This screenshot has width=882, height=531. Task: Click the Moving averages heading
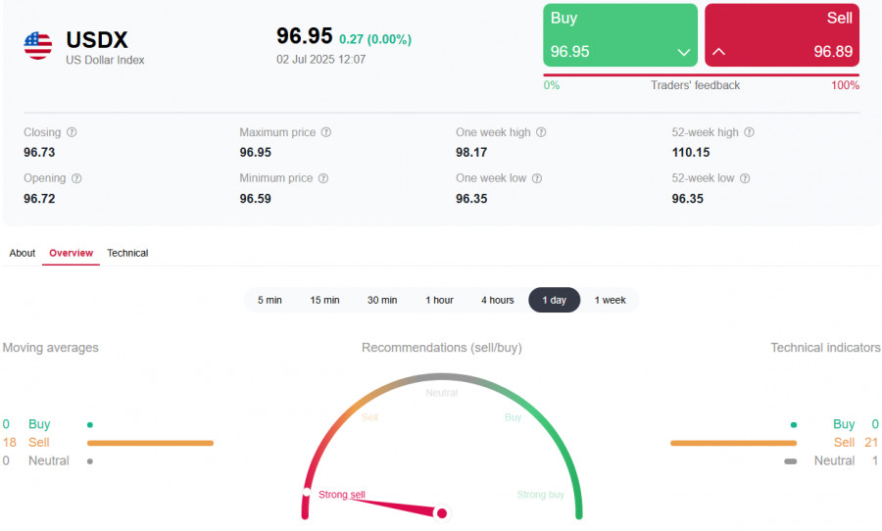click(x=50, y=348)
